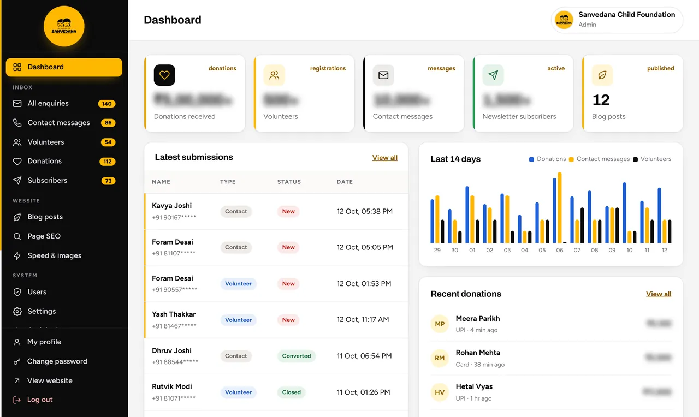Screen dimensions: 699x417
Task: Open All enquiries in the inbox
Action: point(64,104)
